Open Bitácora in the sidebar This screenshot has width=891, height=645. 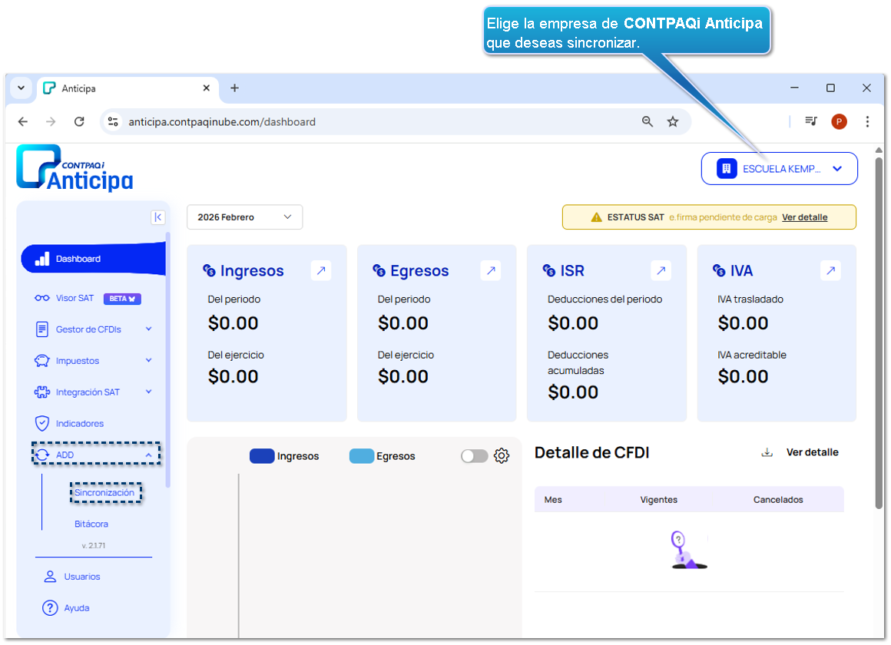point(91,524)
